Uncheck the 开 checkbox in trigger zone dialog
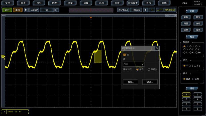 pos(125,55)
